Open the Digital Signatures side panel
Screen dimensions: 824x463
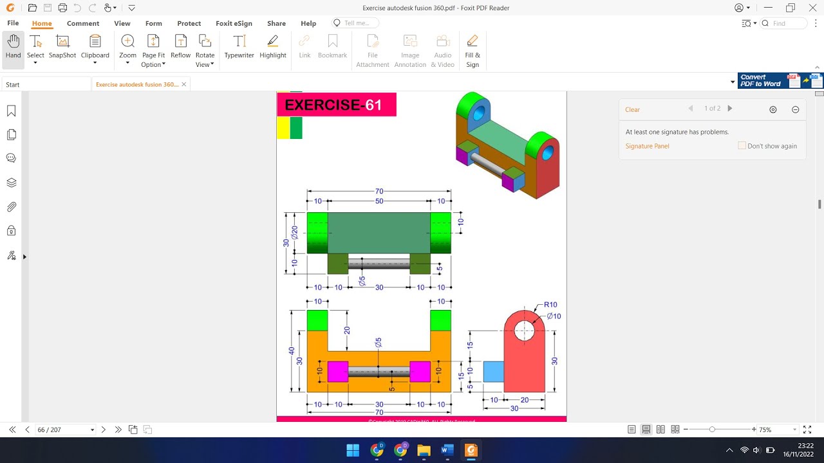[11, 255]
